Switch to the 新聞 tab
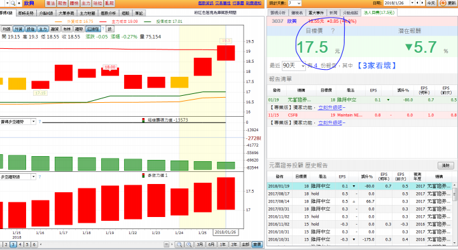 pos(333,13)
